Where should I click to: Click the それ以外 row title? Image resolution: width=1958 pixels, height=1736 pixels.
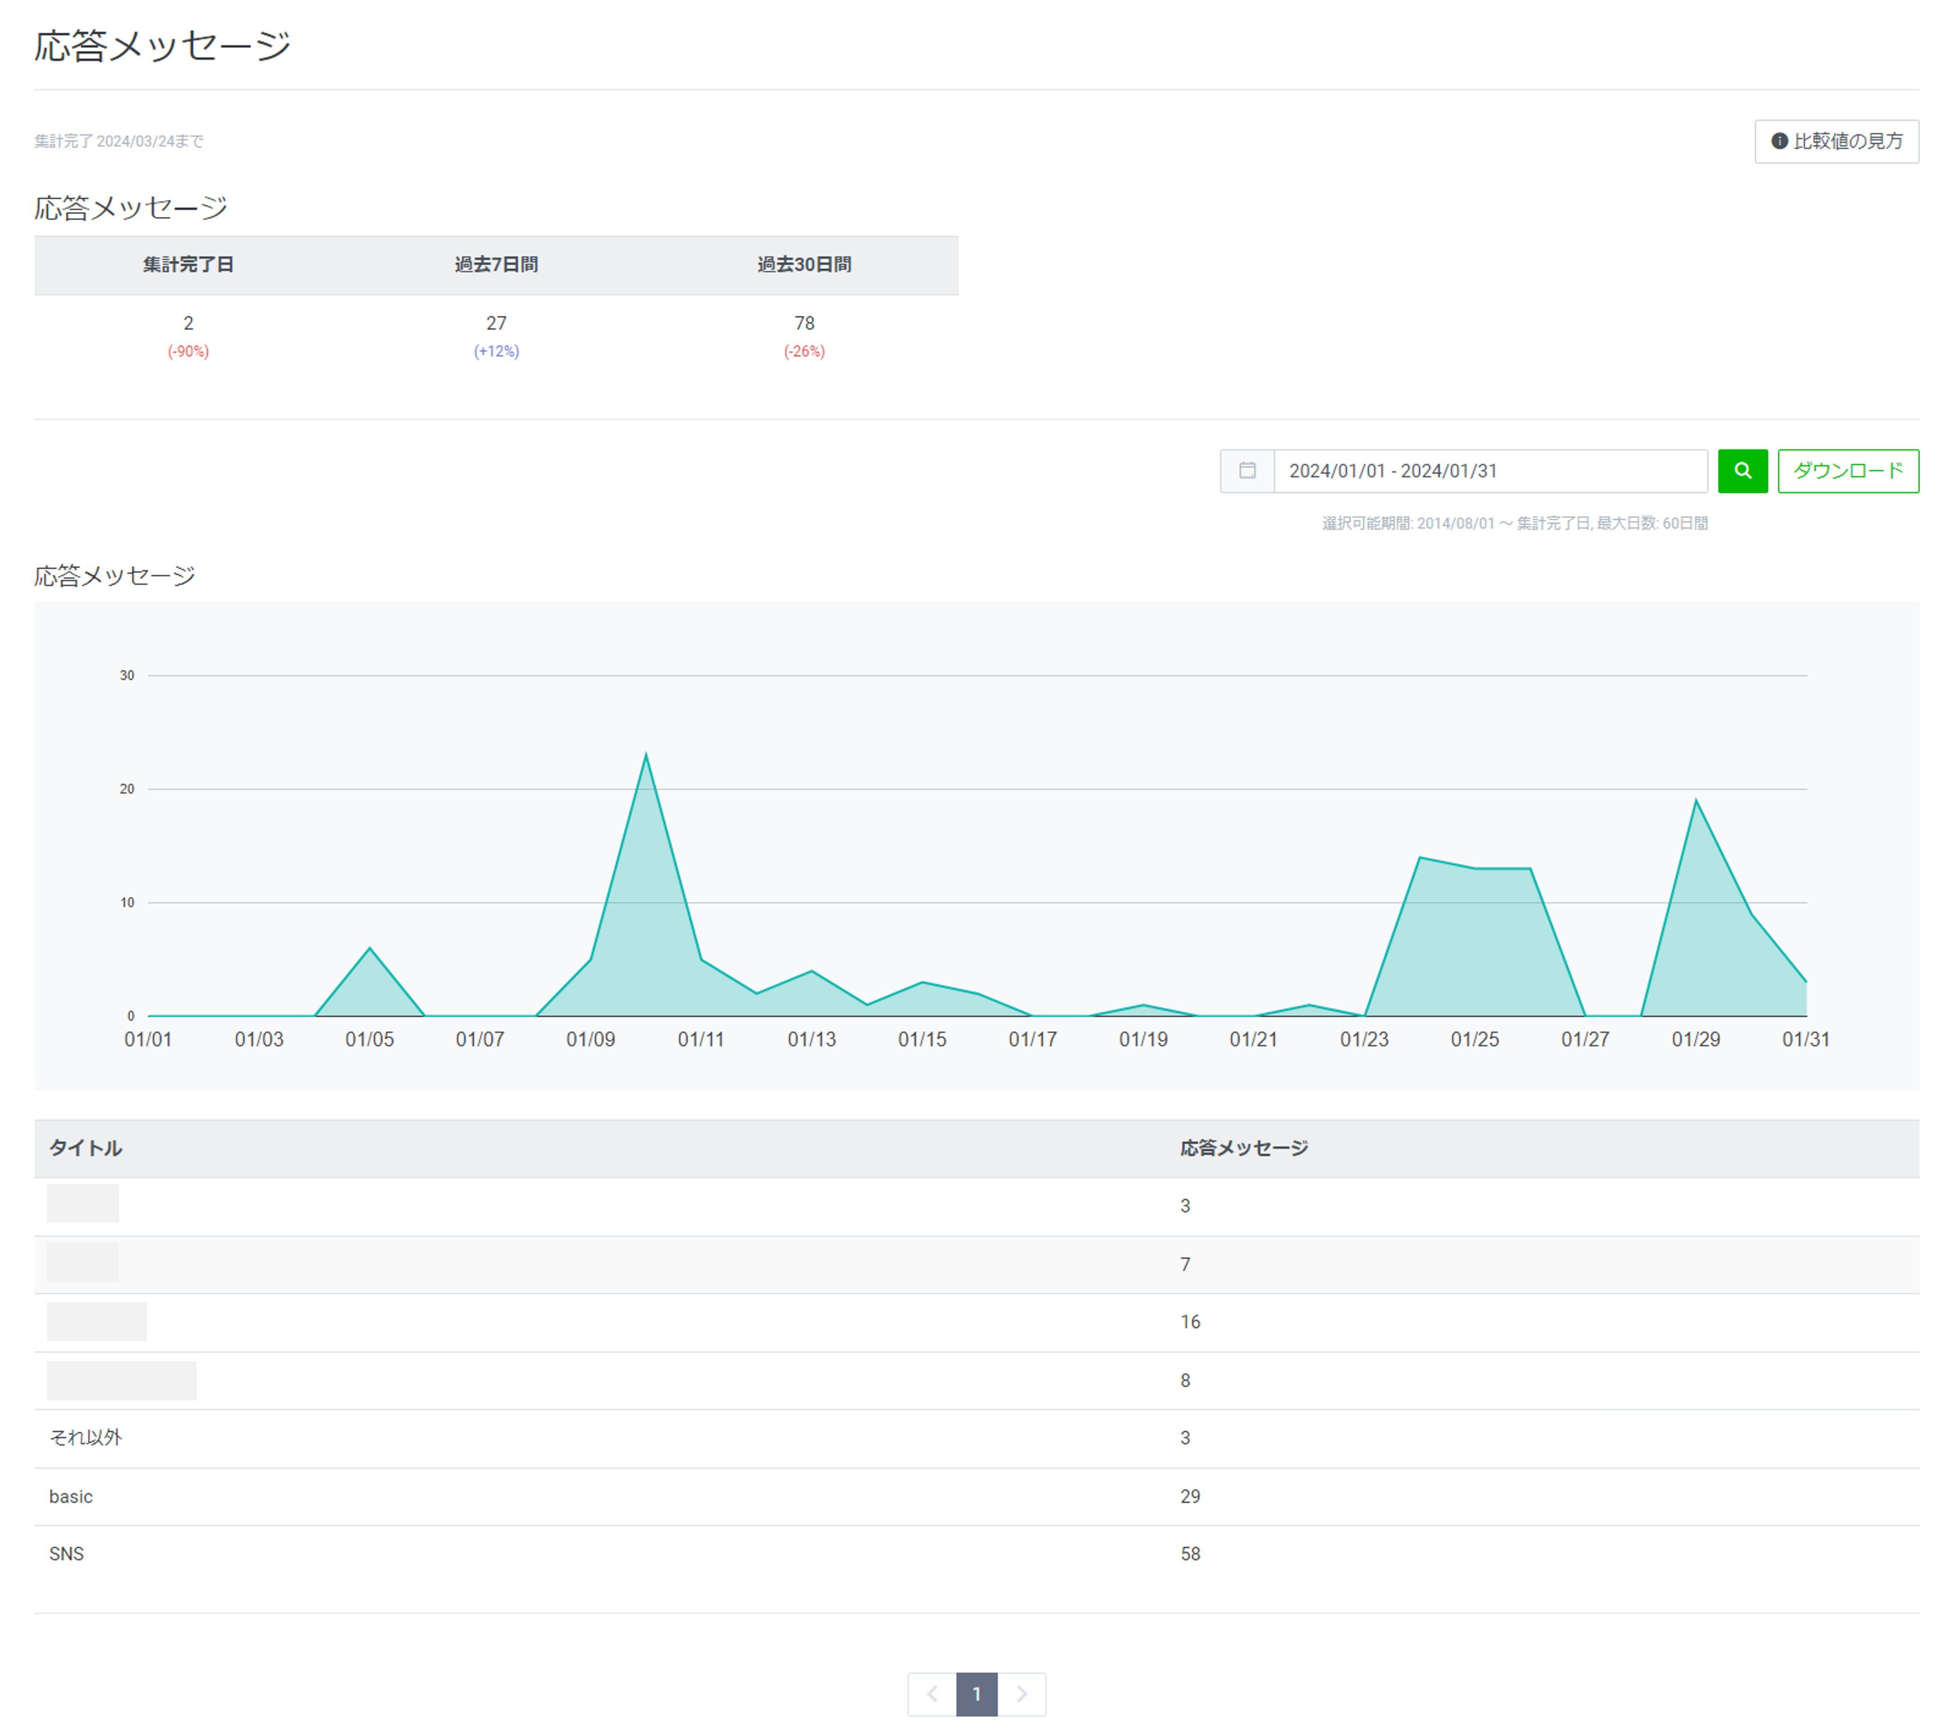(85, 1437)
